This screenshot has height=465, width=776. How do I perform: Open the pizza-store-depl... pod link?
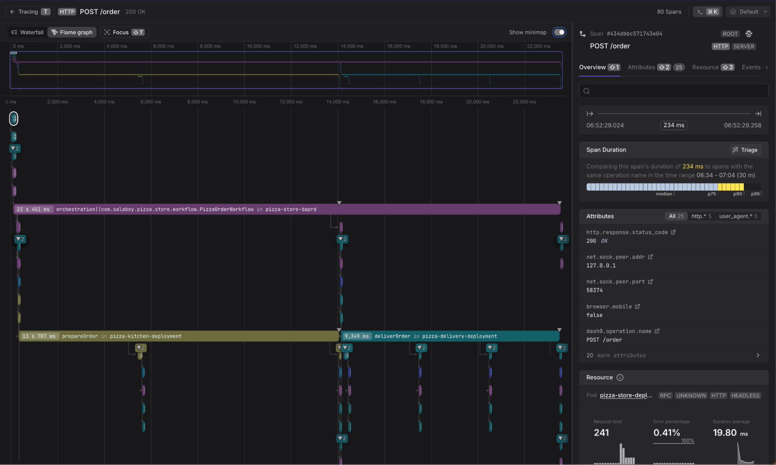[x=626, y=395]
